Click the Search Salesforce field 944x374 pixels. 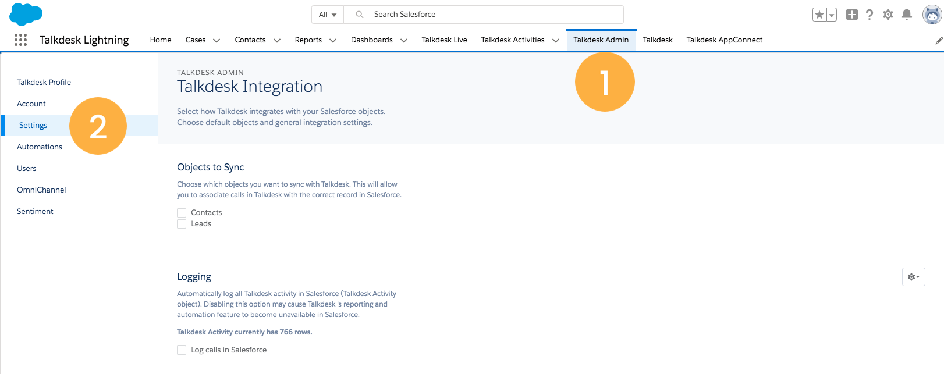484,15
